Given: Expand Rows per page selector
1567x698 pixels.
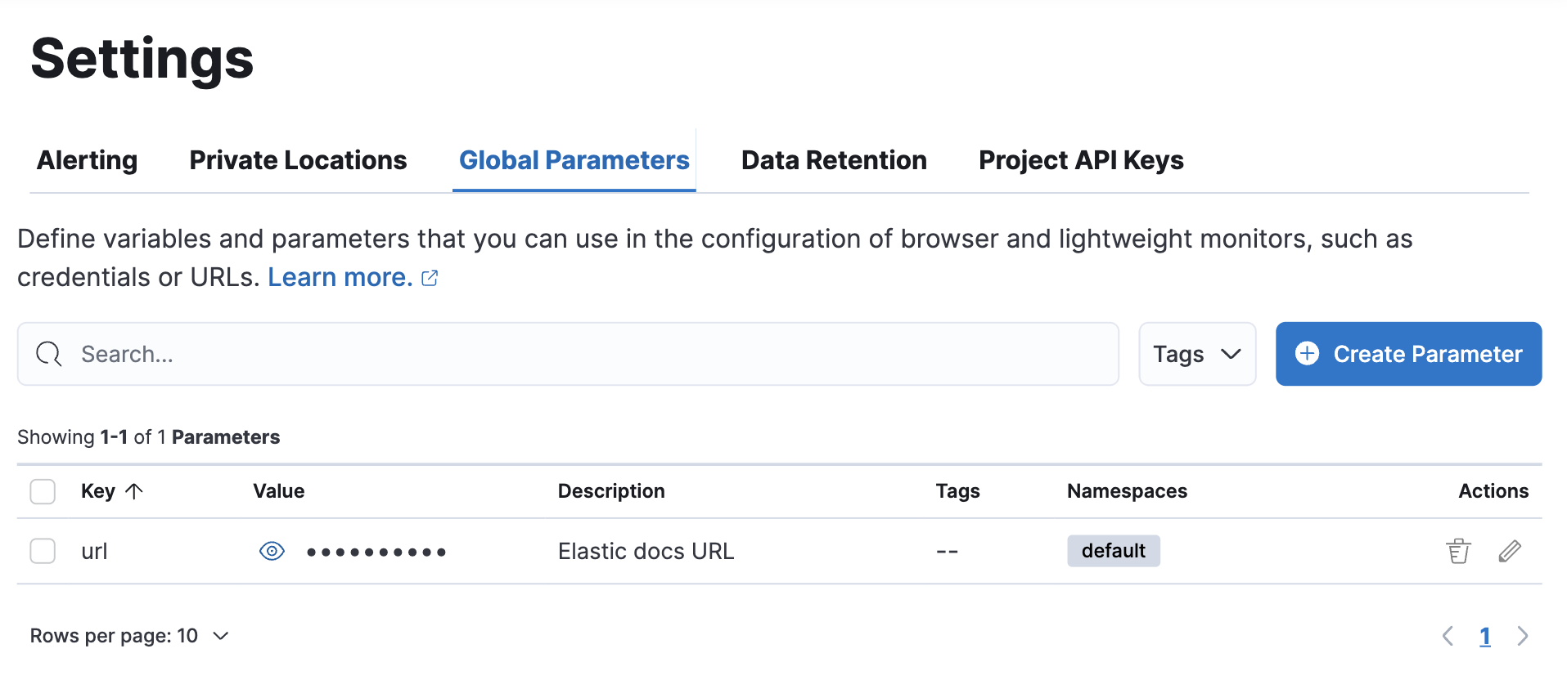Looking at the screenshot, I should (129, 636).
